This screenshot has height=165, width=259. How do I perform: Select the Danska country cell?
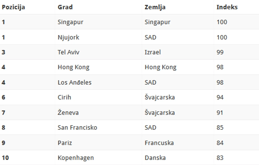click(x=155, y=158)
